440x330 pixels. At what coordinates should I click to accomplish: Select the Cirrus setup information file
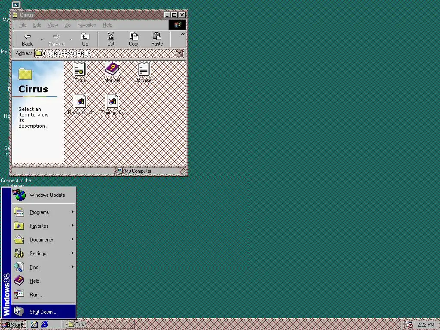click(x=79, y=72)
